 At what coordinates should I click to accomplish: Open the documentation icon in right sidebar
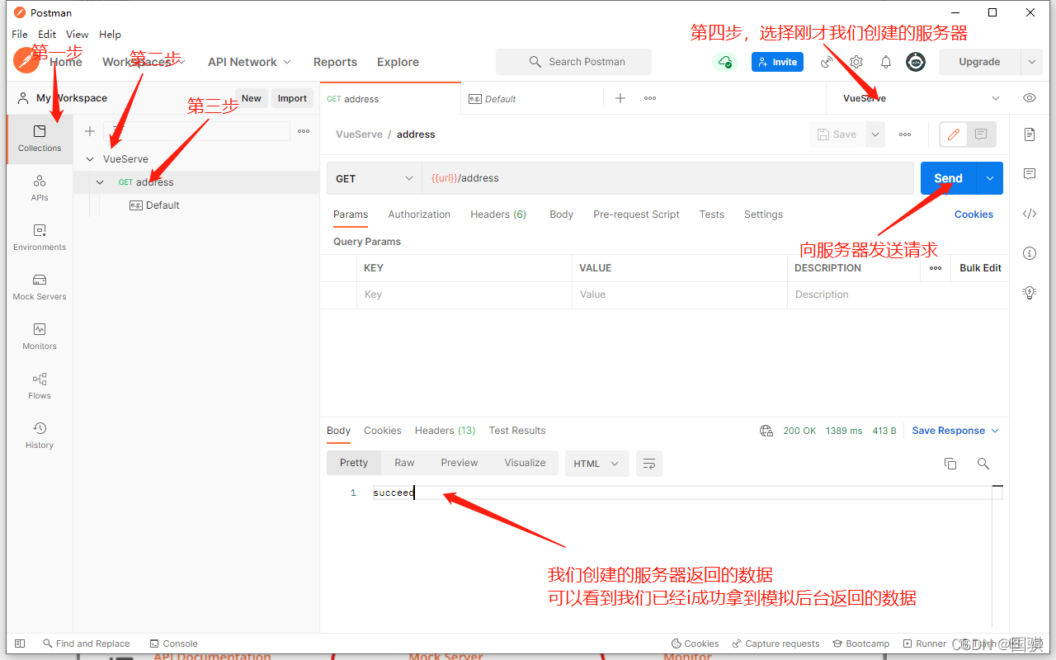(x=1030, y=134)
